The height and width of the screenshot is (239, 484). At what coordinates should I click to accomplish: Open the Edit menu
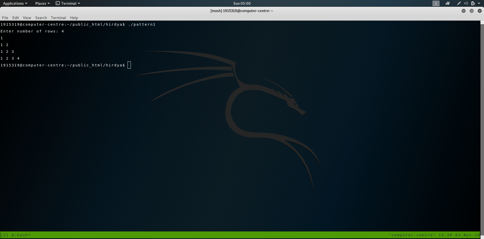click(x=16, y=18)
